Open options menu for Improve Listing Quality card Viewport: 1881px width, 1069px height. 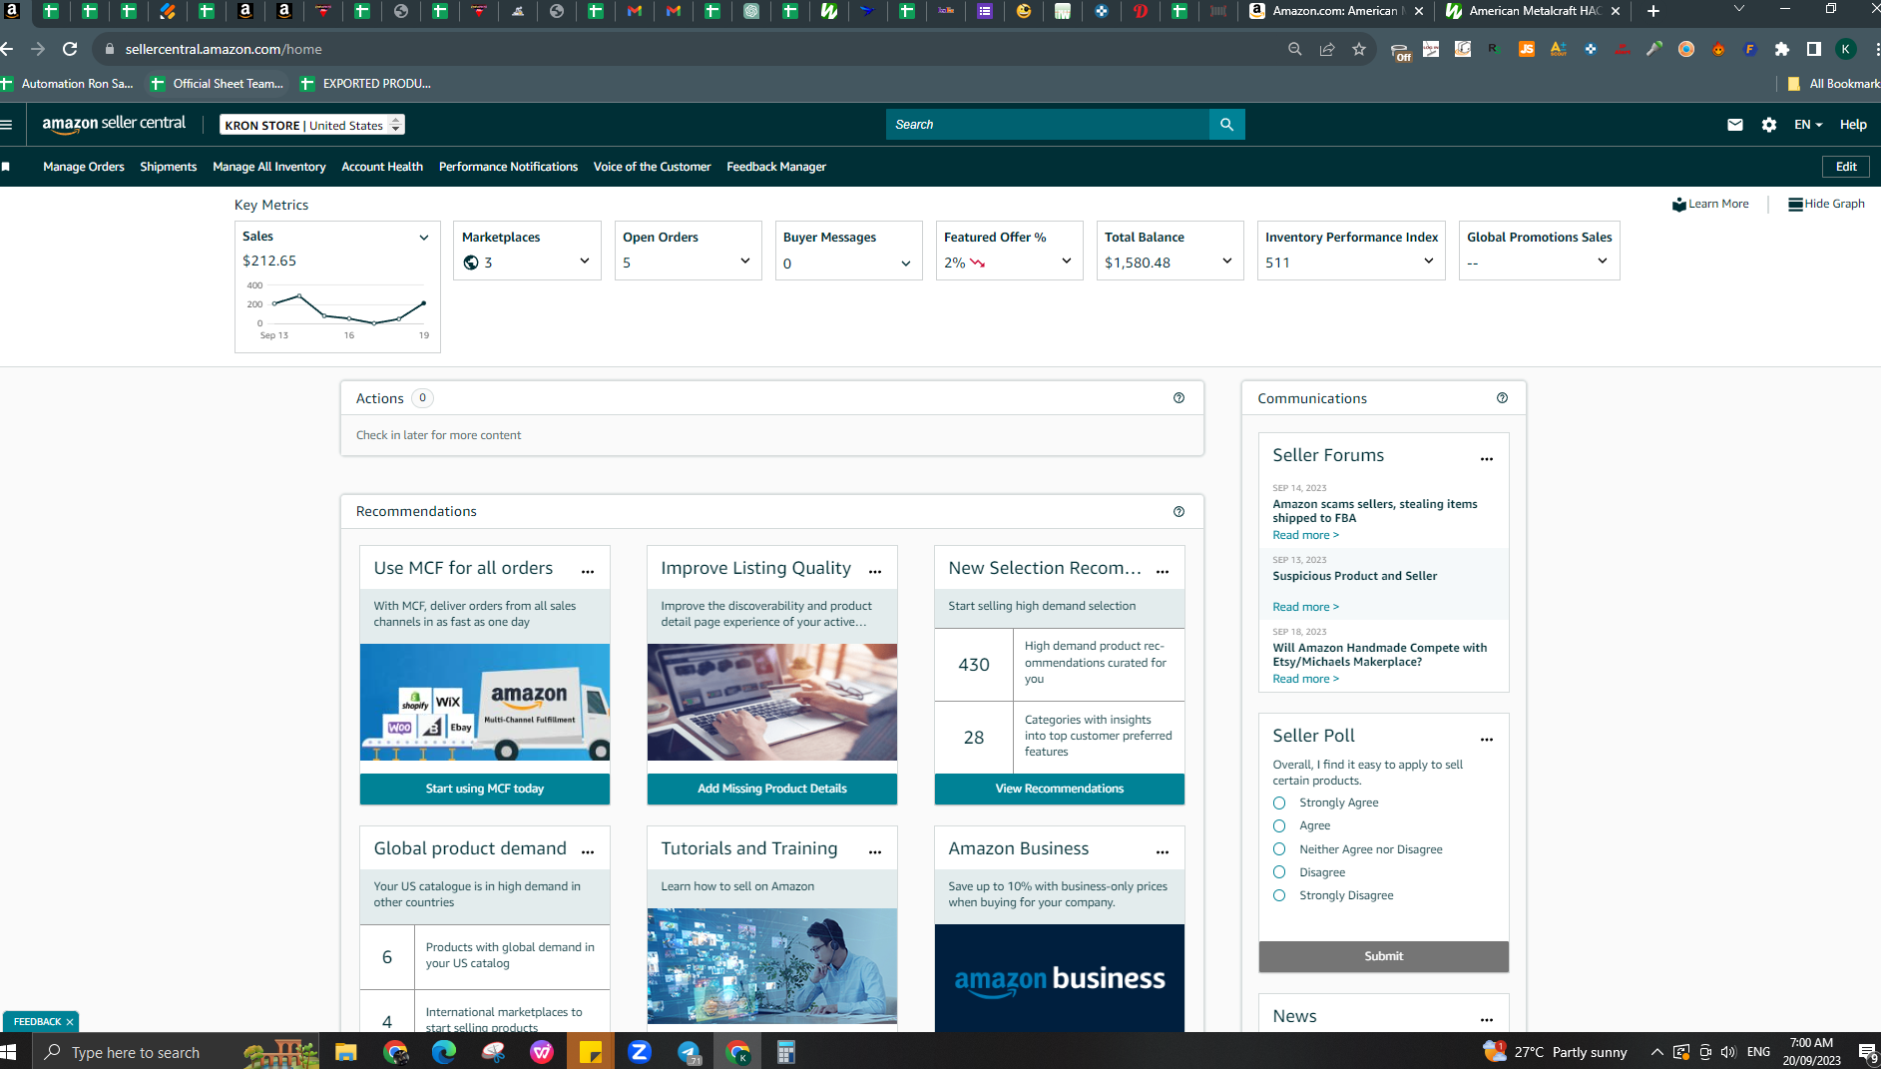[x=875, y=571]
